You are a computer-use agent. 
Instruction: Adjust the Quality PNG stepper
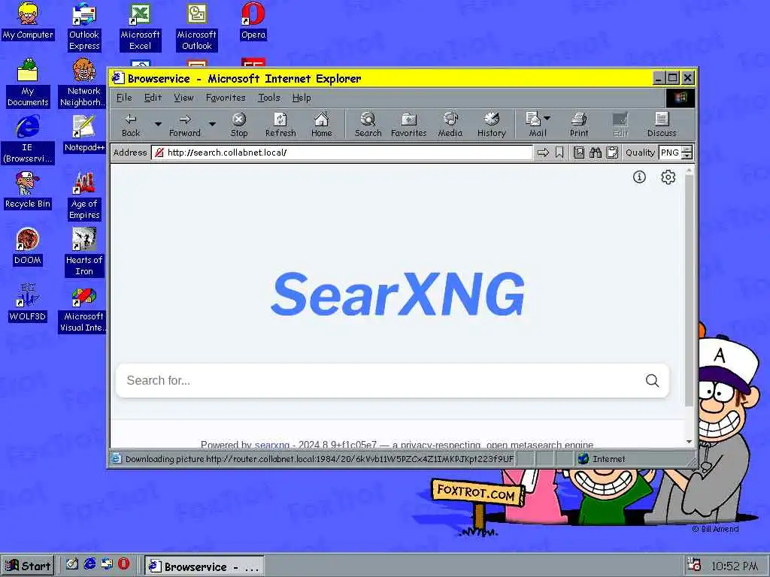pos(687,153)
